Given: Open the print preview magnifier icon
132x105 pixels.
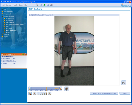Looking at the screenshot, I should (x=41, y=5).
